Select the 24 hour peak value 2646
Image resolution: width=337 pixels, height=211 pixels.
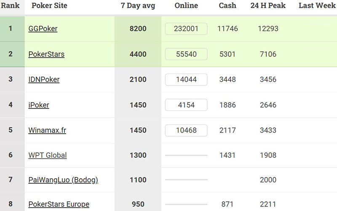268,105
